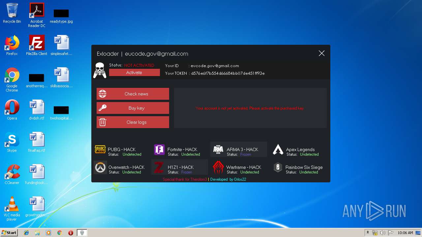The height and width of the screenshot is (237, 422).
Task: Click the skull gamepad logo
Action: pyautogui.click(x=100, y=70)
